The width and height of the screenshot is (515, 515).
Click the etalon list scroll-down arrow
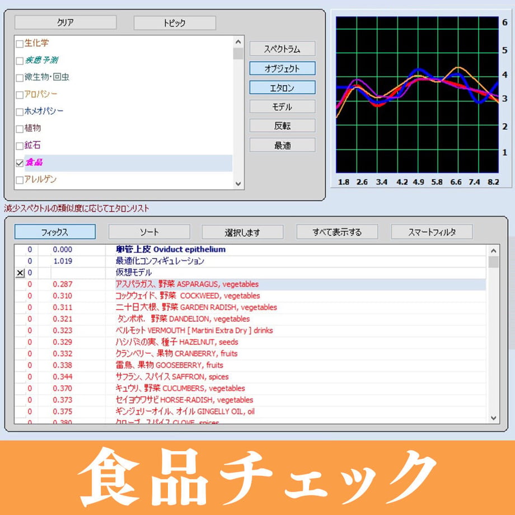tap(493, 418)
